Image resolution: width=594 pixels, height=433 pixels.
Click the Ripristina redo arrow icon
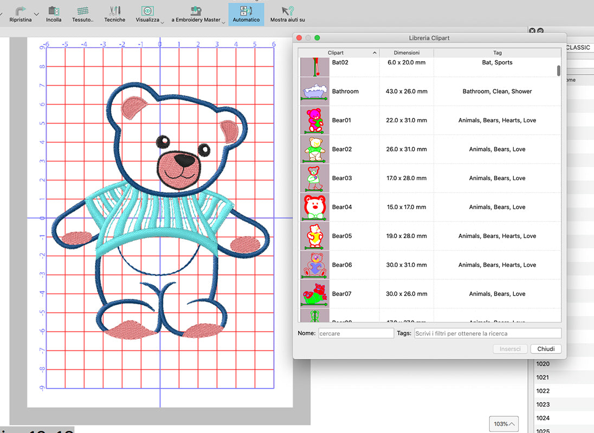coord(20,10)
